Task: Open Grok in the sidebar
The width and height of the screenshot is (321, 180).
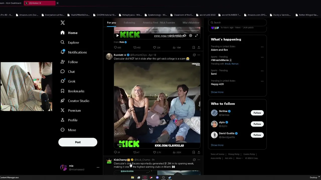Action: click(x=68, y=81)
